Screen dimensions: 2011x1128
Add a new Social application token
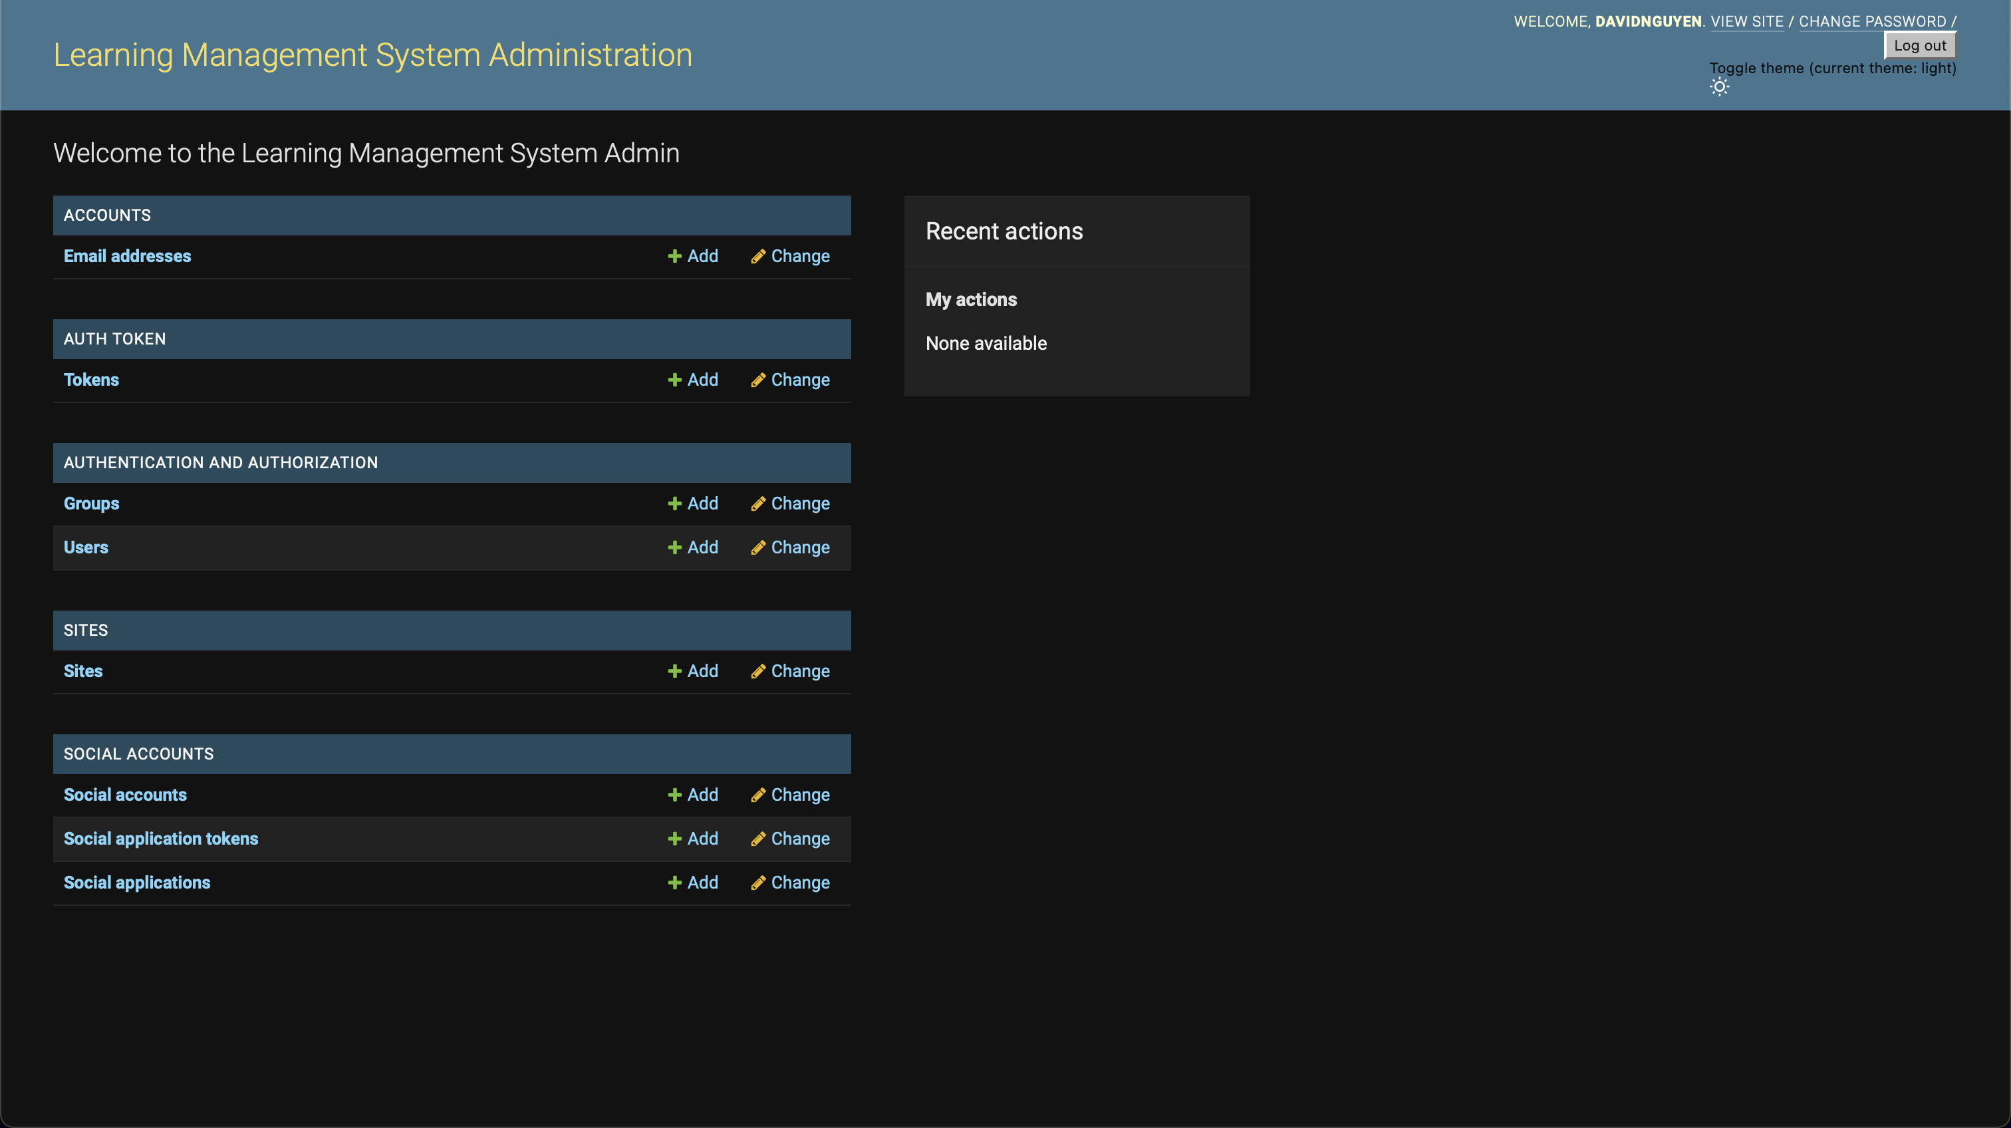click(x=693, y=839)
